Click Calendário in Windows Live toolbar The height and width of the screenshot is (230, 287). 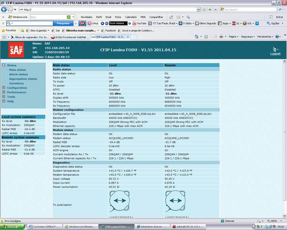[131, 17]
